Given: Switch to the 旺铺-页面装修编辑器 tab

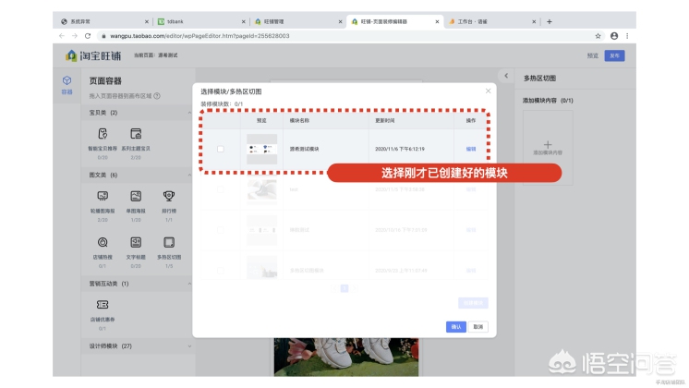Looking at the screenshot, I should [394, 21].
